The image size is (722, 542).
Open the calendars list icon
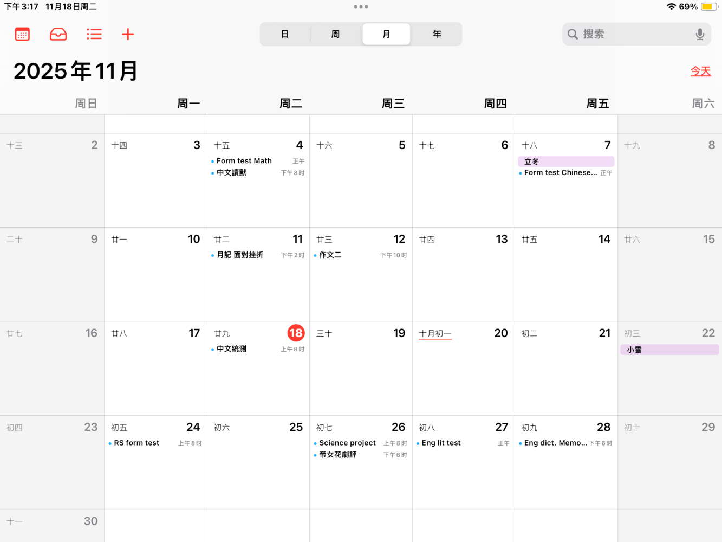coord(22,34)
